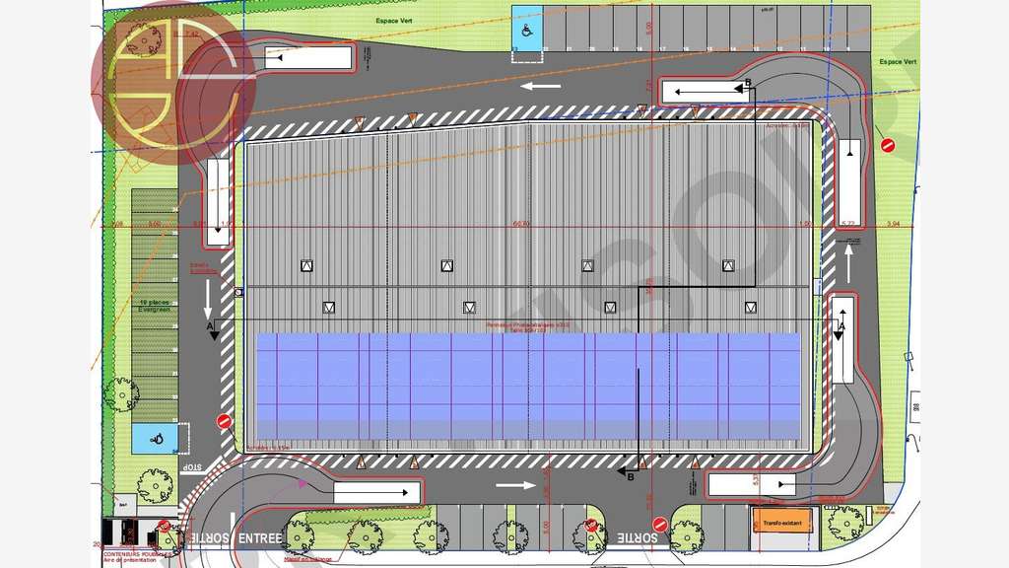Click the no-entry sign above the STOP road marking
Screen dimensions: 1009x568
click(224, 422)
